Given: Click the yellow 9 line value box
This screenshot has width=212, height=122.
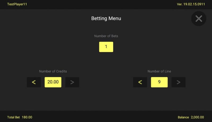Looking at the screenshot, I should [159, 82].
